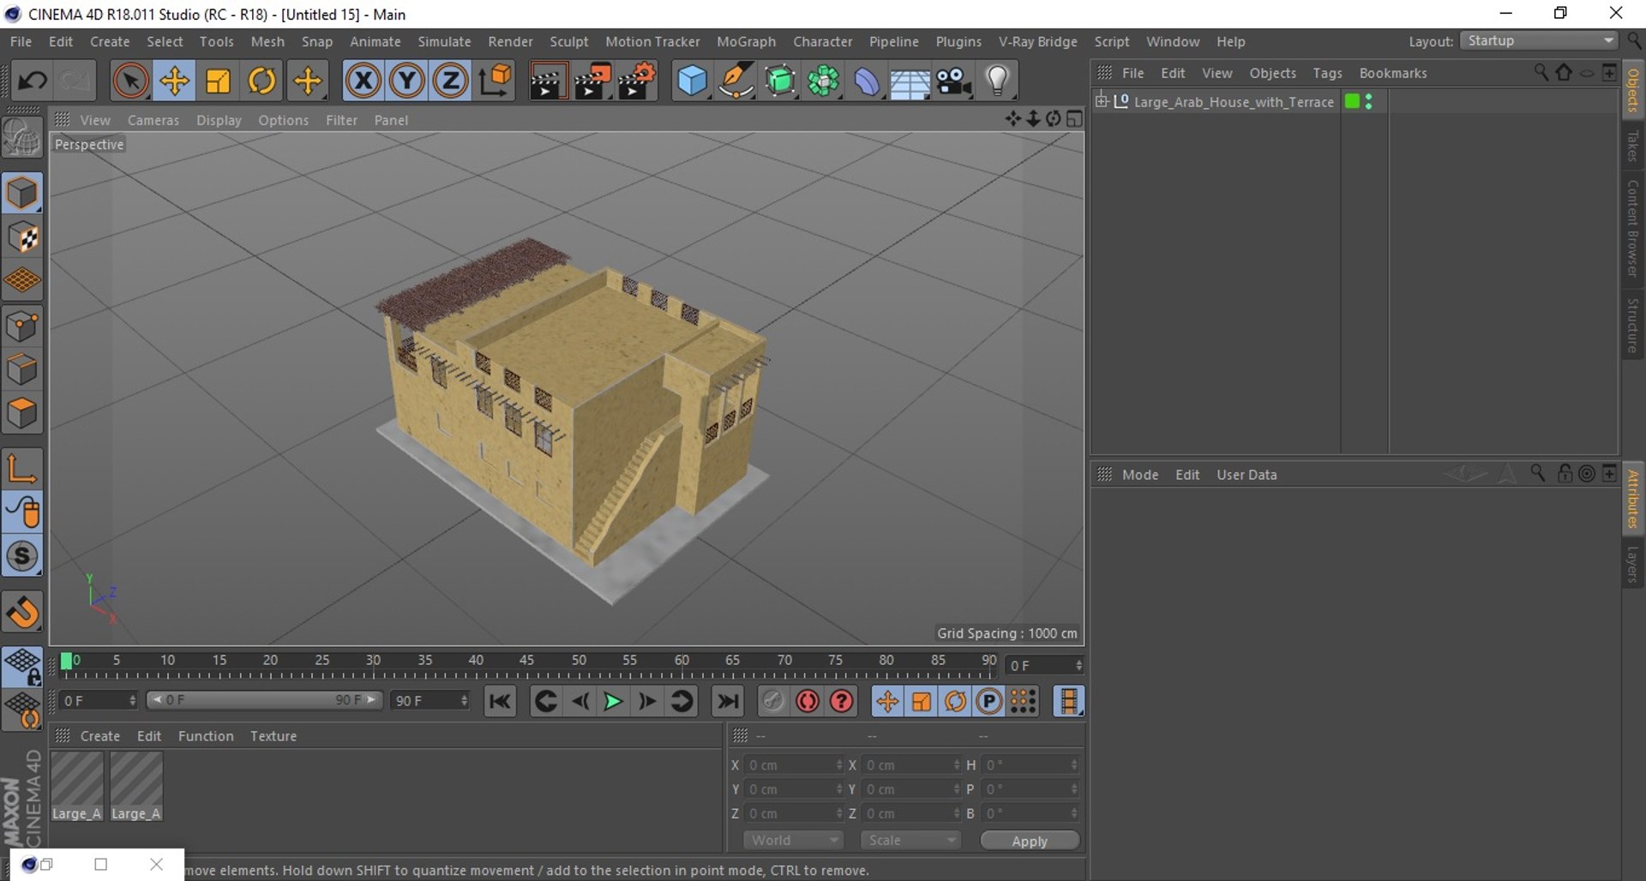Click the position X input field
1646x881 pixels.
click(x=795, y=765)
